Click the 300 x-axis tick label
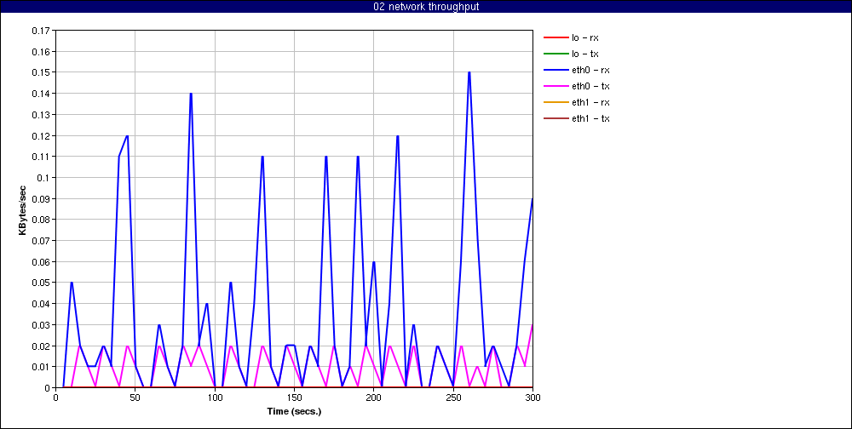Image resolution: width=852 pixels, height=429 pixels. (532, 397)
